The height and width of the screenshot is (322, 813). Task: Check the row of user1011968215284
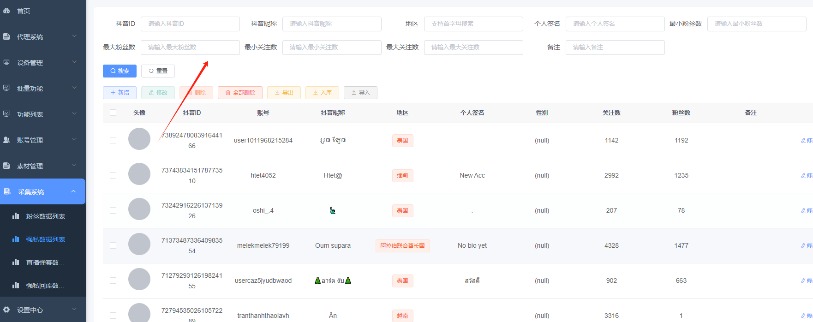[113, 140]
